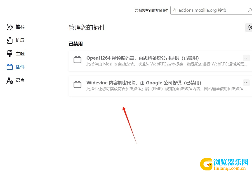Click the OpenH264 plugin brick icon

77,60
